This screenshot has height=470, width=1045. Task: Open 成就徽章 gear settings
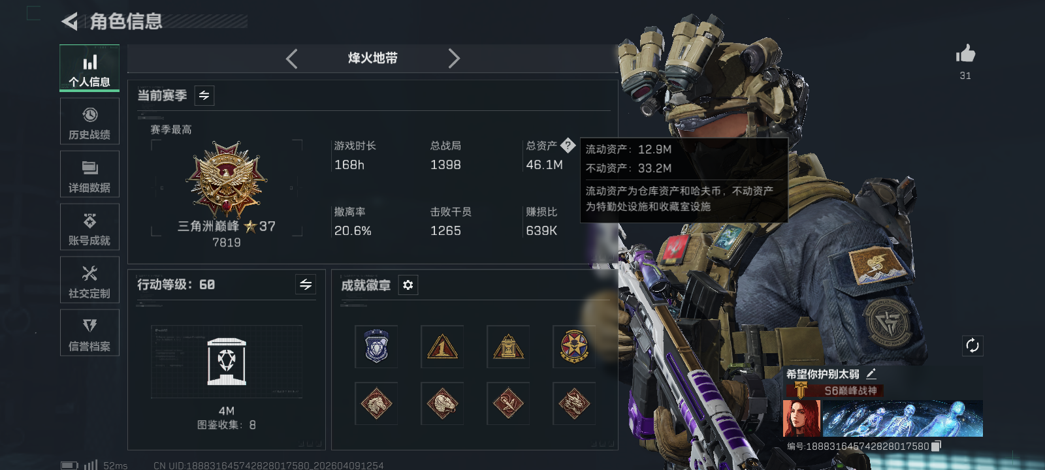click(x=408, y=285)
